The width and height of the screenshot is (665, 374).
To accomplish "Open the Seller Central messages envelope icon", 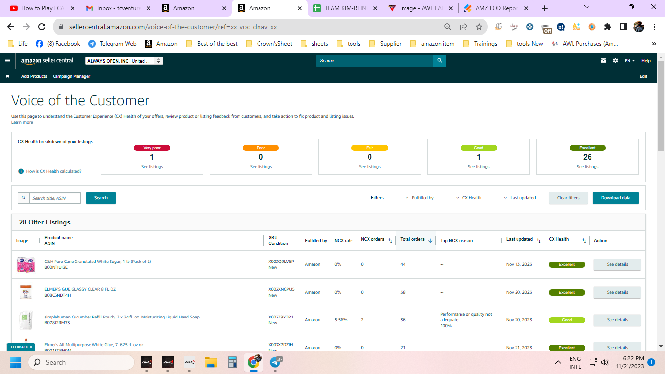I will click(604, 61).
